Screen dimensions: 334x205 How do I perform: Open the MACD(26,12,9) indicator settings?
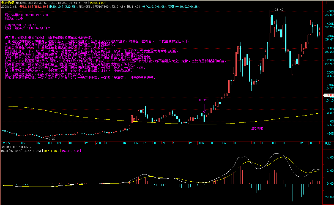pyautogui.click(x=12, y=151)
